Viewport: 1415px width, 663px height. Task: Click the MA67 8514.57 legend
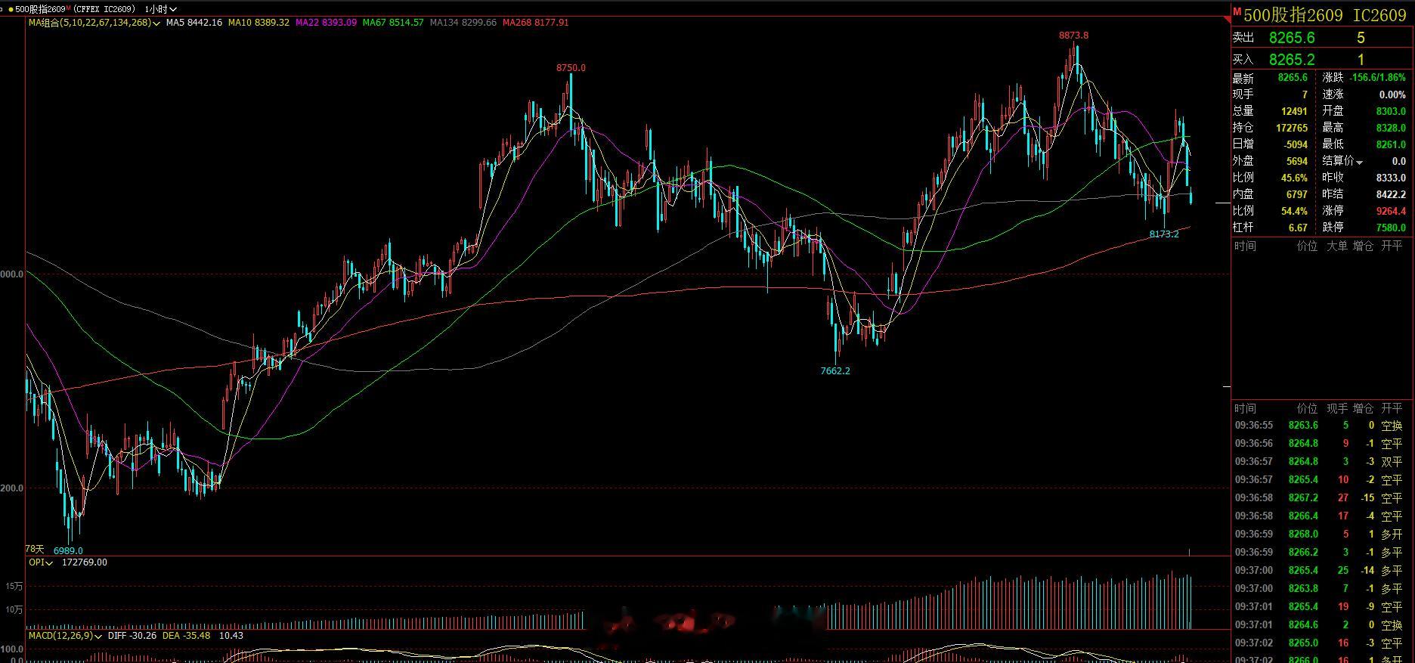(393, 23)
